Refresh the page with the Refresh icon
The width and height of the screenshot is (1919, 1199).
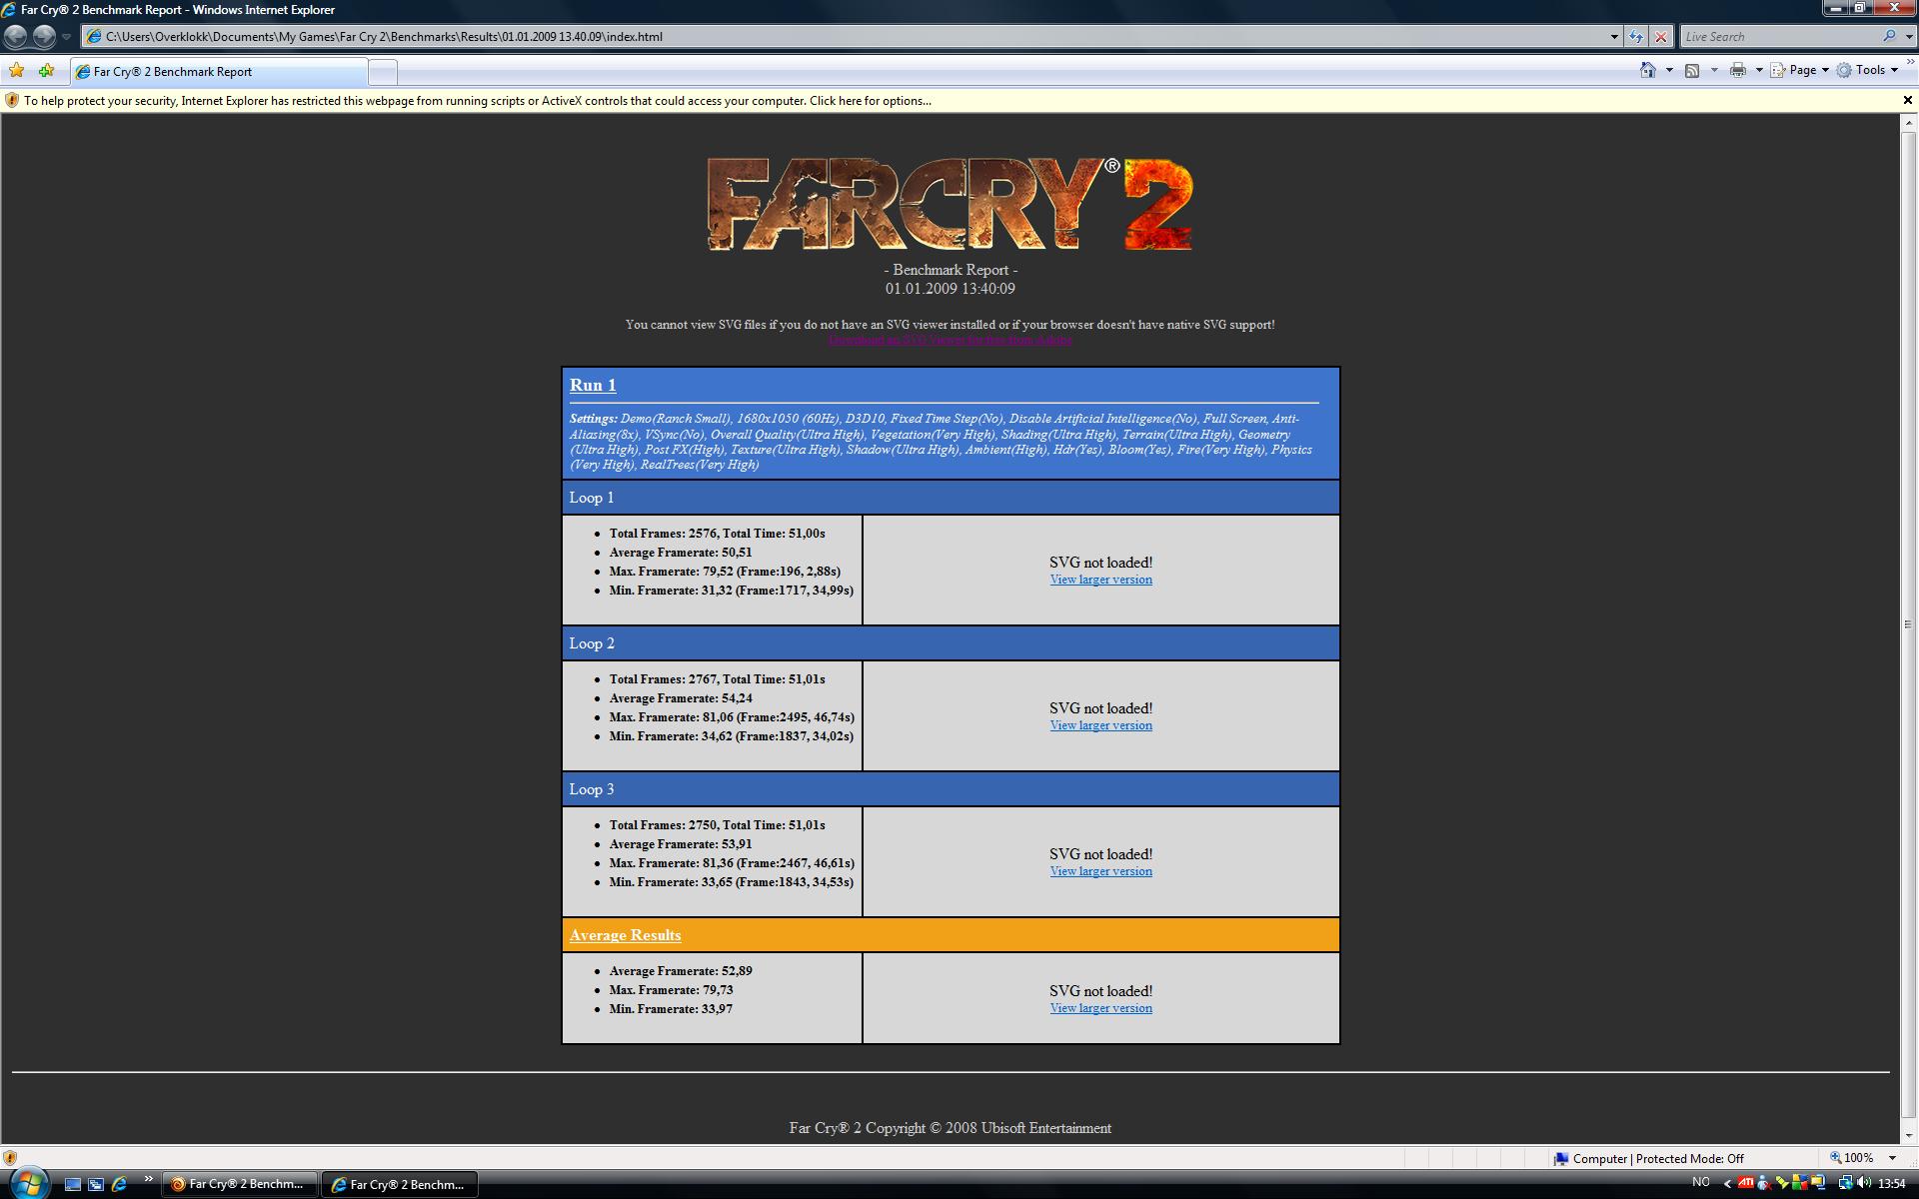[1636, 37]
